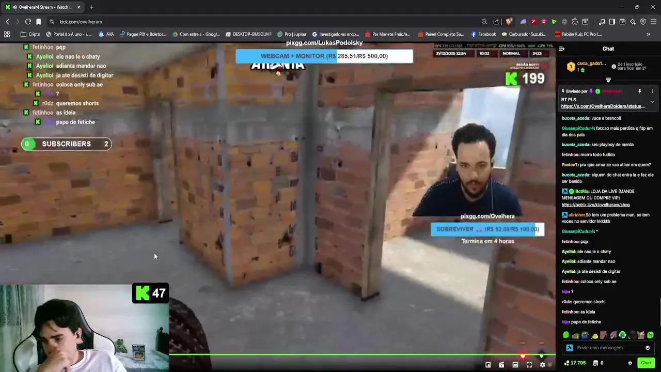Open pinned message three-dot options
This screenshot has height=372, width=661.
[652, 91]
